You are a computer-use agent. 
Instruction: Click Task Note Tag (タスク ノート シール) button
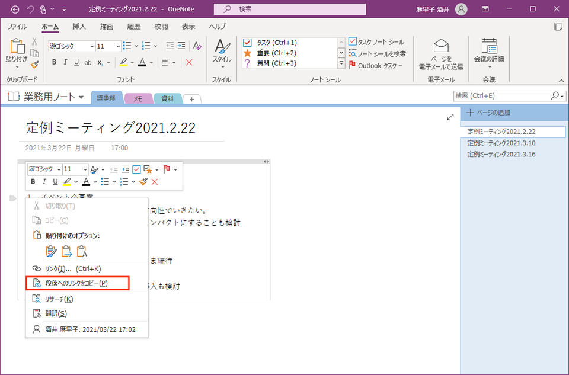pos(376,42)
